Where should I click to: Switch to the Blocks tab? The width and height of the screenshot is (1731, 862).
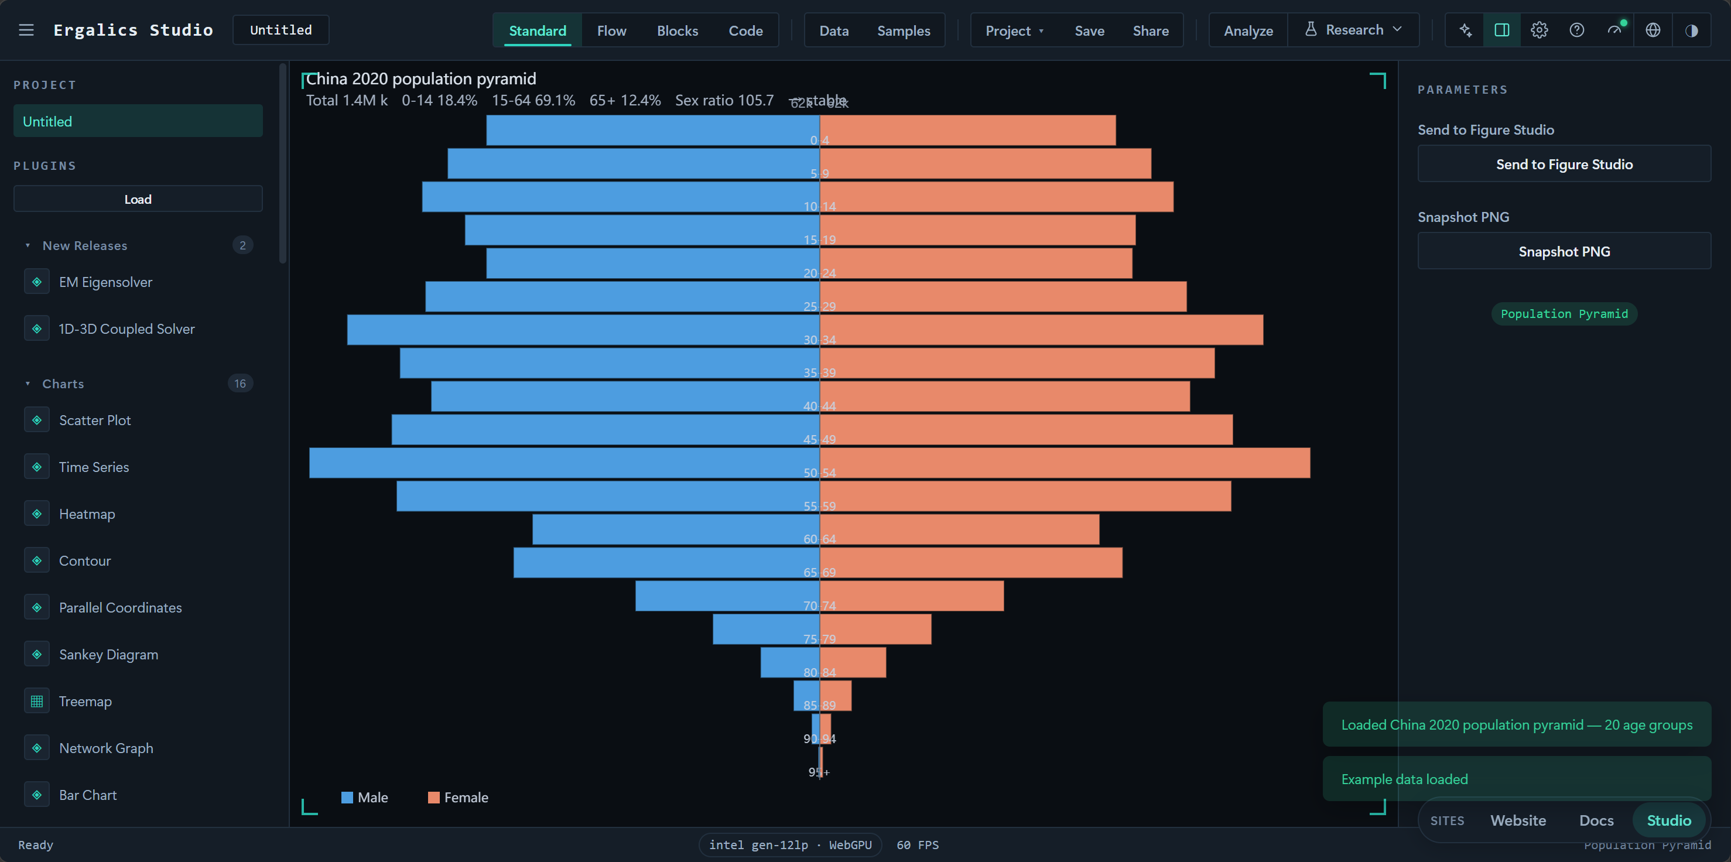coord(678,30)
